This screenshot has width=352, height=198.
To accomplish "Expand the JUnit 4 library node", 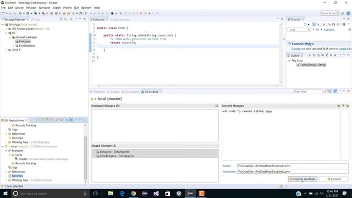I will click(6, 50).
